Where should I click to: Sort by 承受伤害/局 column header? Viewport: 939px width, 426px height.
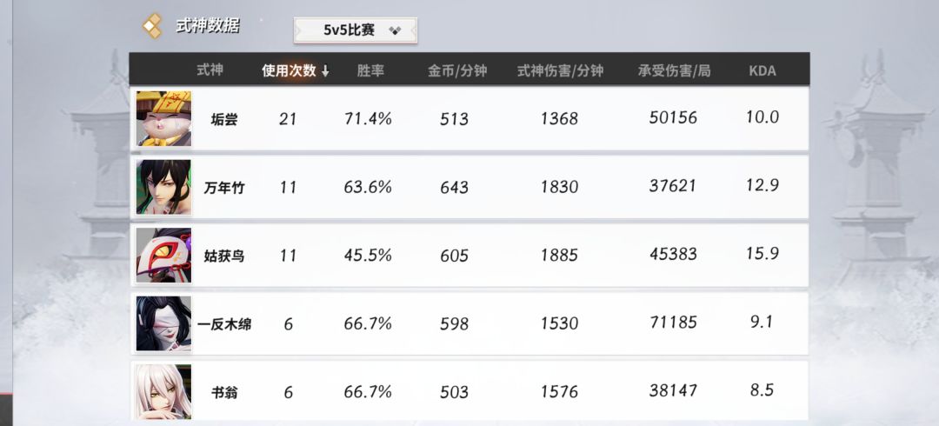click(x=674, y=70)
